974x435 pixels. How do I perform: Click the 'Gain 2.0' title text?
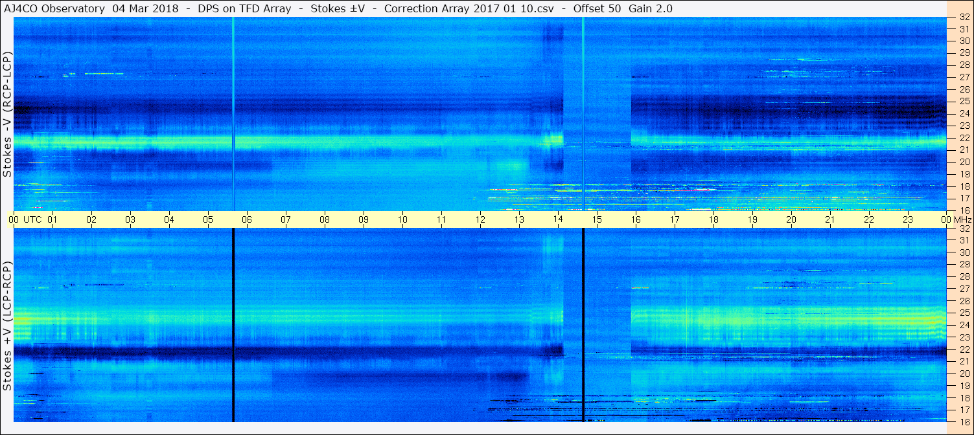click(651, 8)
